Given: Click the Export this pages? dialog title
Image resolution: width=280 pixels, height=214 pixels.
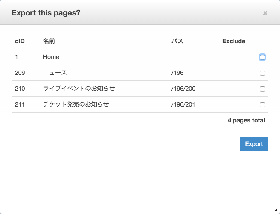Looking at the screenshot, I should click(x=46, y=13).
